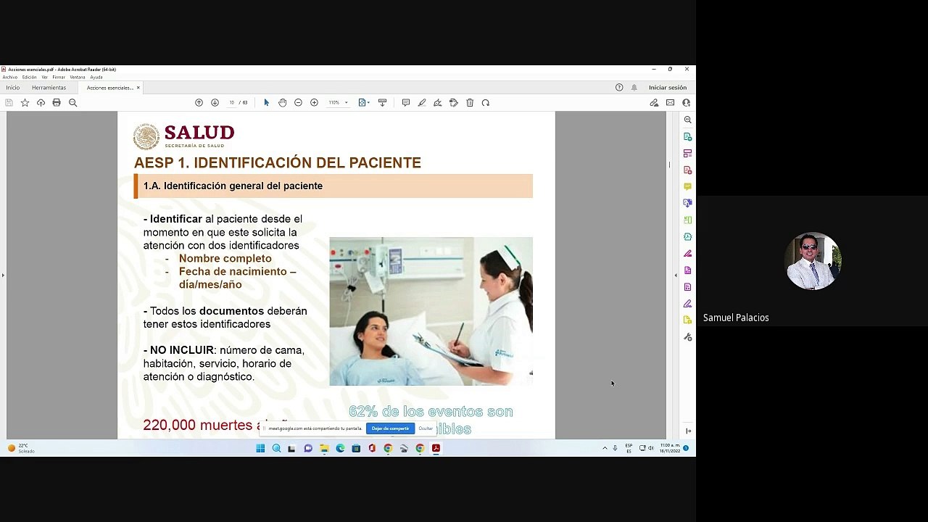928x522 pixels.
Task: Click Iniciar sesión
Action: click(668, 88)
